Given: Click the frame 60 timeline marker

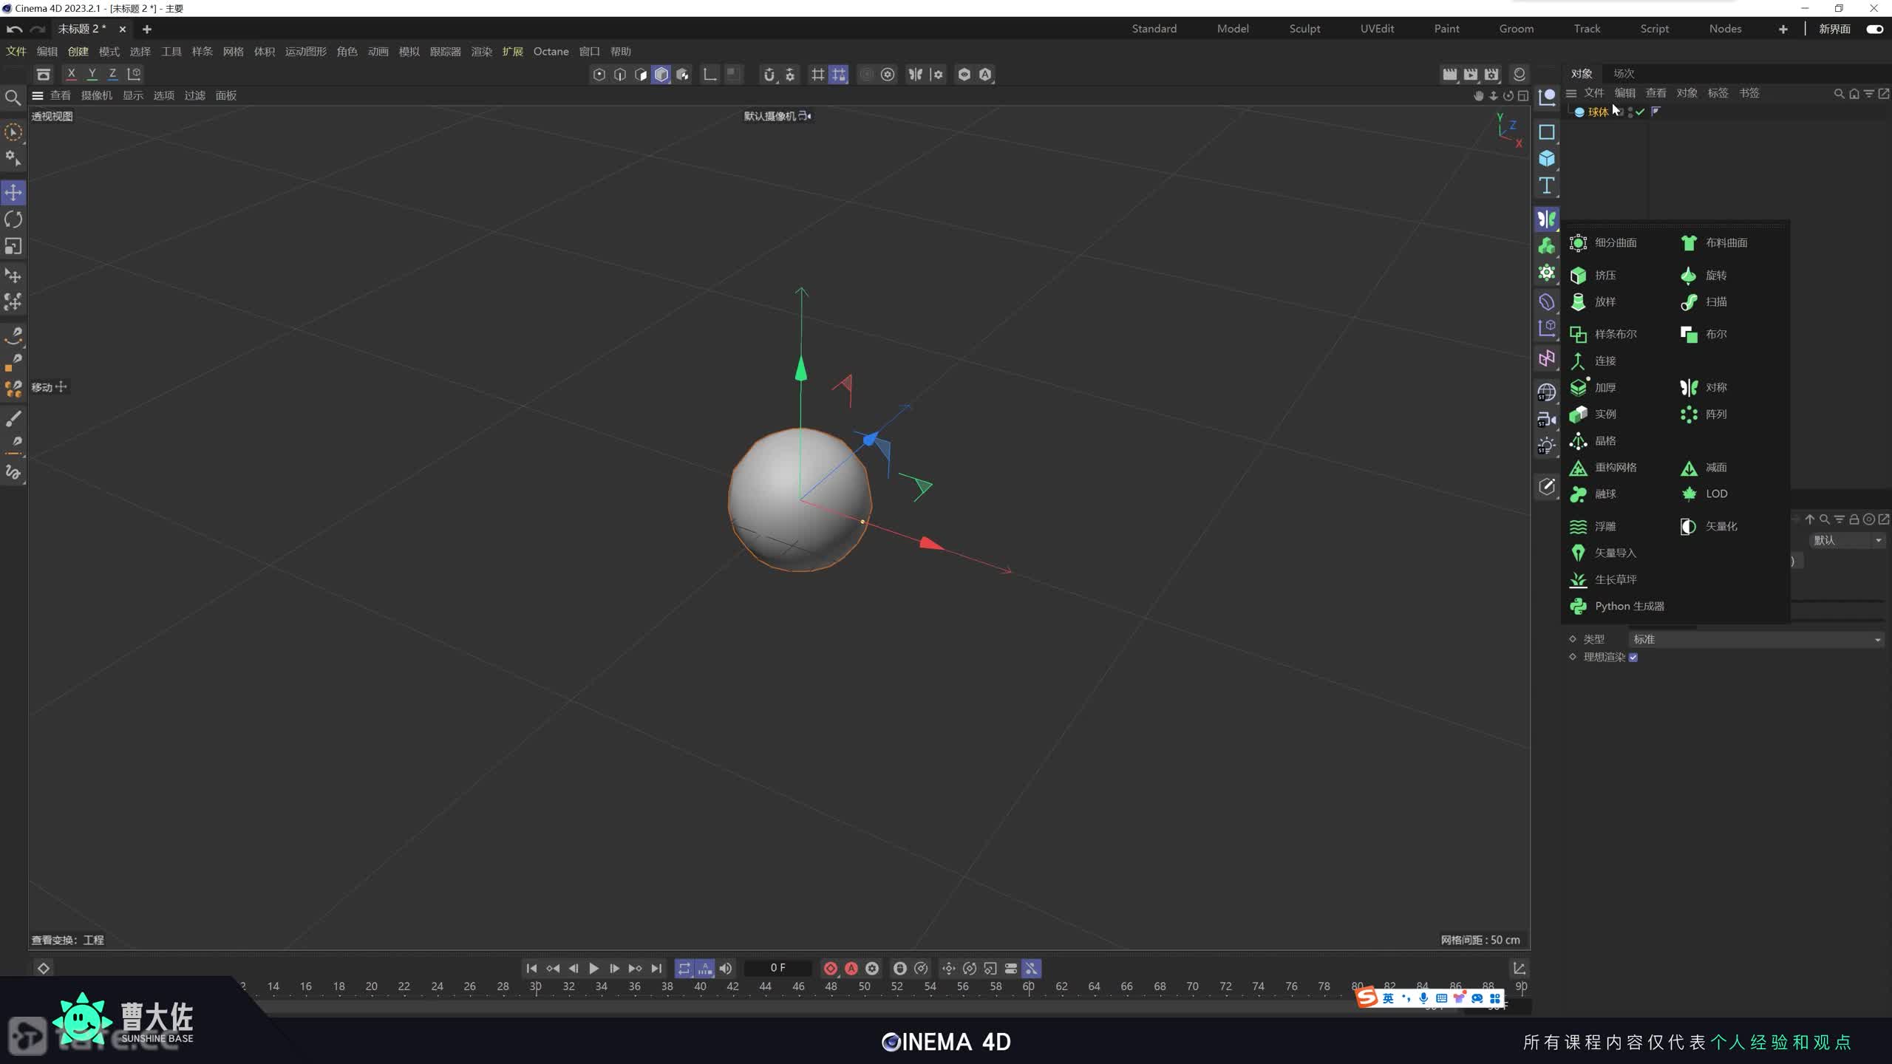Looking at the screenshot, I should pyautogui.click(x=1028, y=986).
